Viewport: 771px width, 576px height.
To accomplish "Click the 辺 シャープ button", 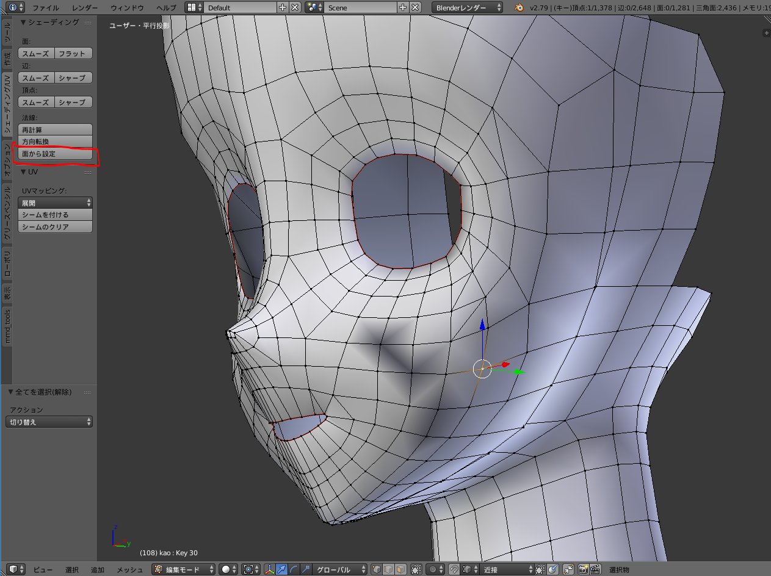I will point(74,77).
